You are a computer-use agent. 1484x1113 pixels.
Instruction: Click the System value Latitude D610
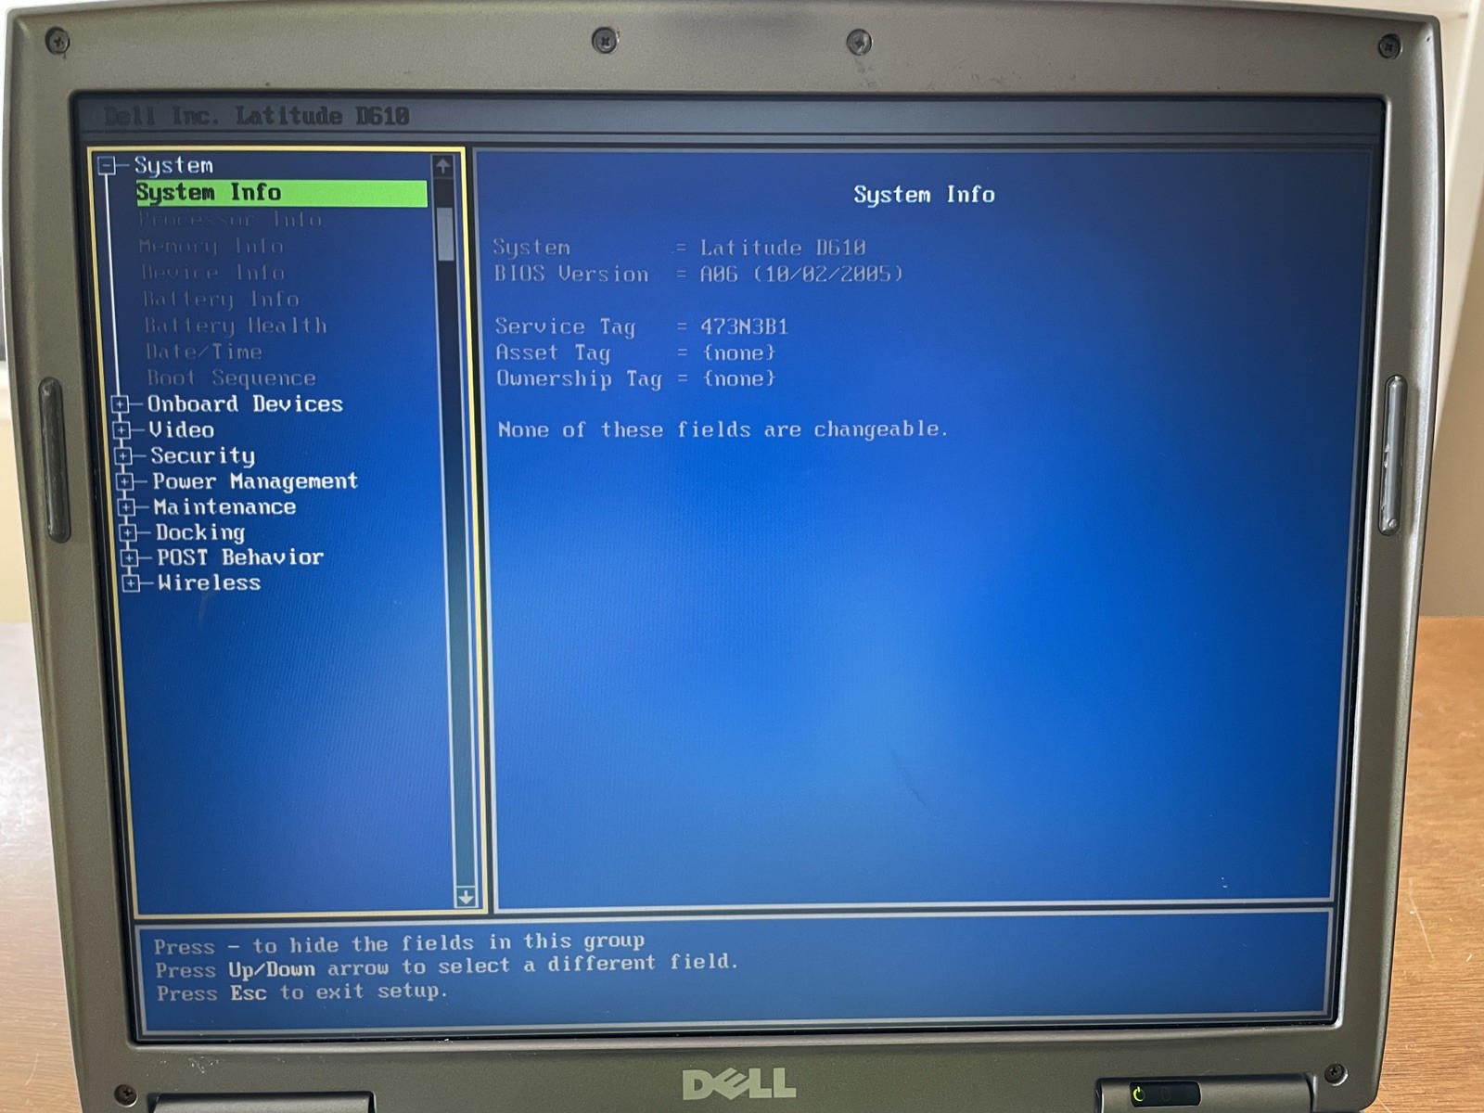[x=783, y=248]
